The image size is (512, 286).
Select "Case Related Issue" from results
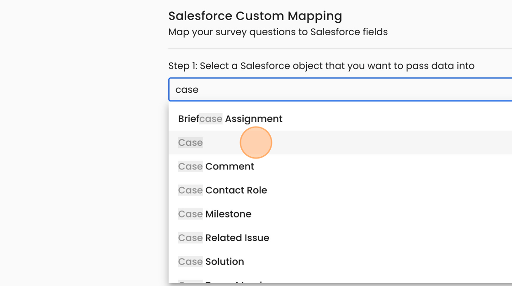click(224, 238)
